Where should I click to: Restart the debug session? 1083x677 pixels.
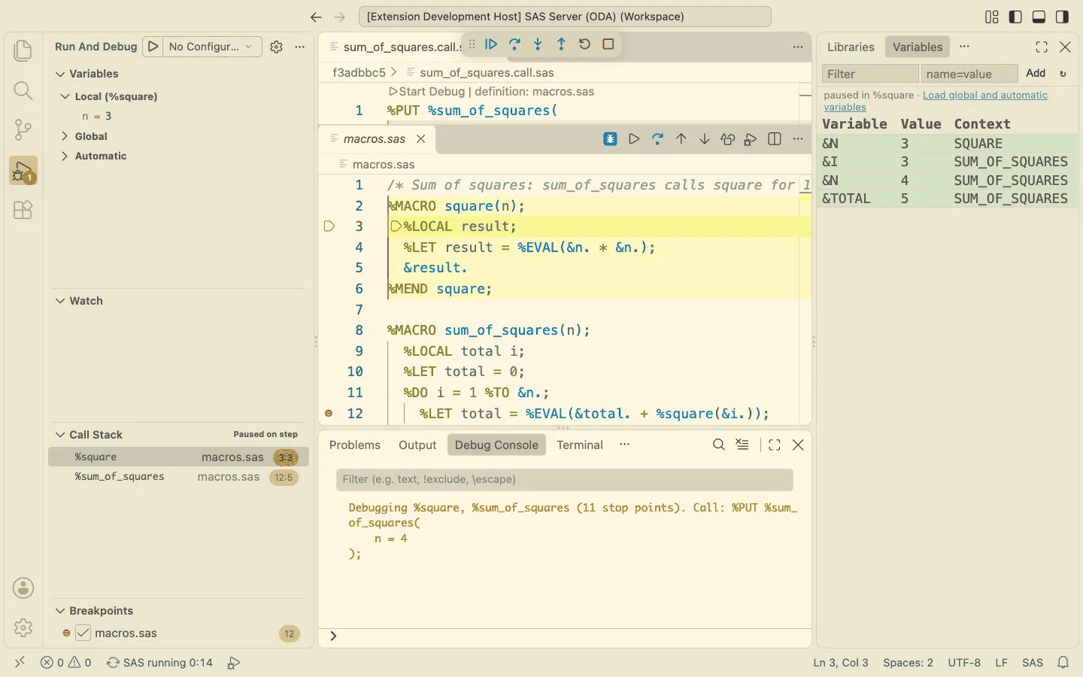(584, 44)
